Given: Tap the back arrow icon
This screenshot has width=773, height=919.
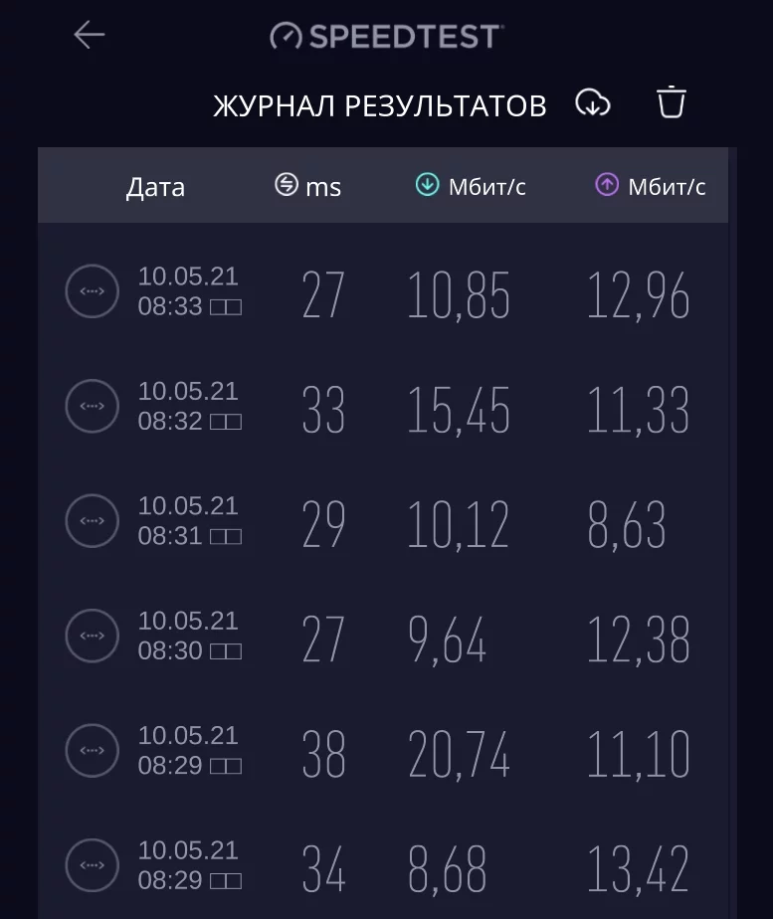Looking at the screenshot, I should (x=89, y=36).
